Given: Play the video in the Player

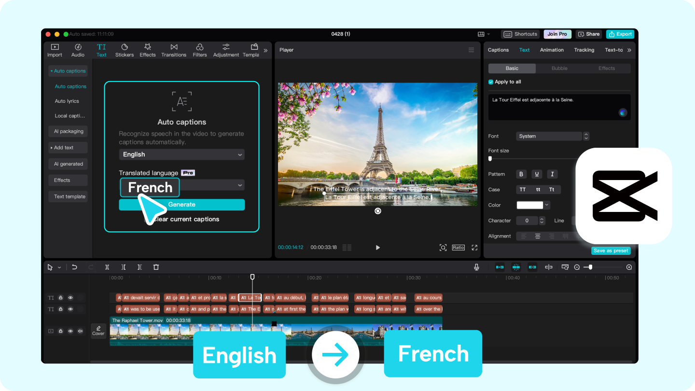Looking at the screenshot, I should coord(377,248).
